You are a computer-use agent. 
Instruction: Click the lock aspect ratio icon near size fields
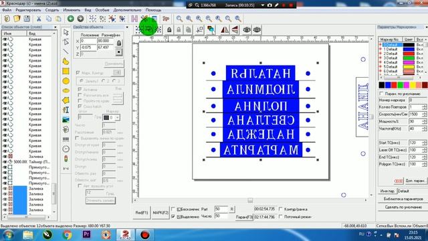(x=119, y=43)
